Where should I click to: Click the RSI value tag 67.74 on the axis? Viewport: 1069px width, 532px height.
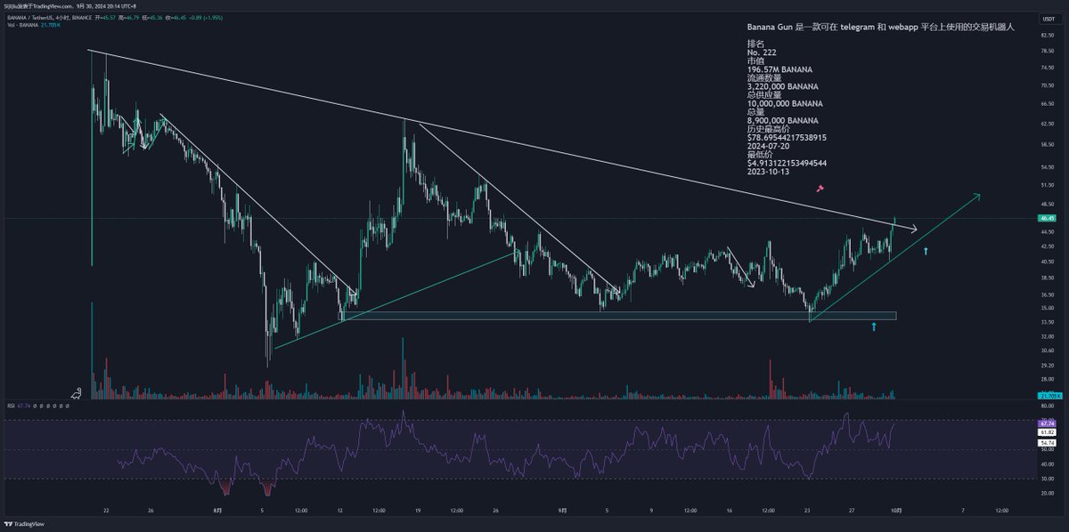(x=1047, y=423)
